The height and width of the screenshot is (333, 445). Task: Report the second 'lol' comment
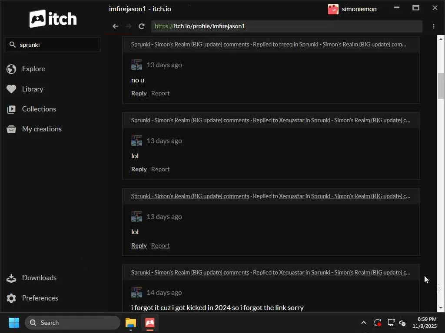coord(160,245)
